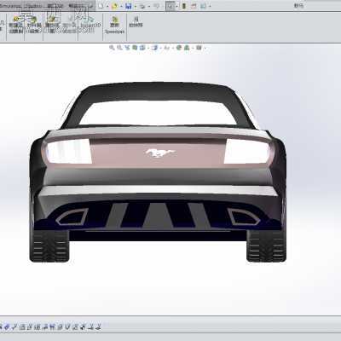
Task: Select the Zoom to Area tool
Action: coord(119,48)
